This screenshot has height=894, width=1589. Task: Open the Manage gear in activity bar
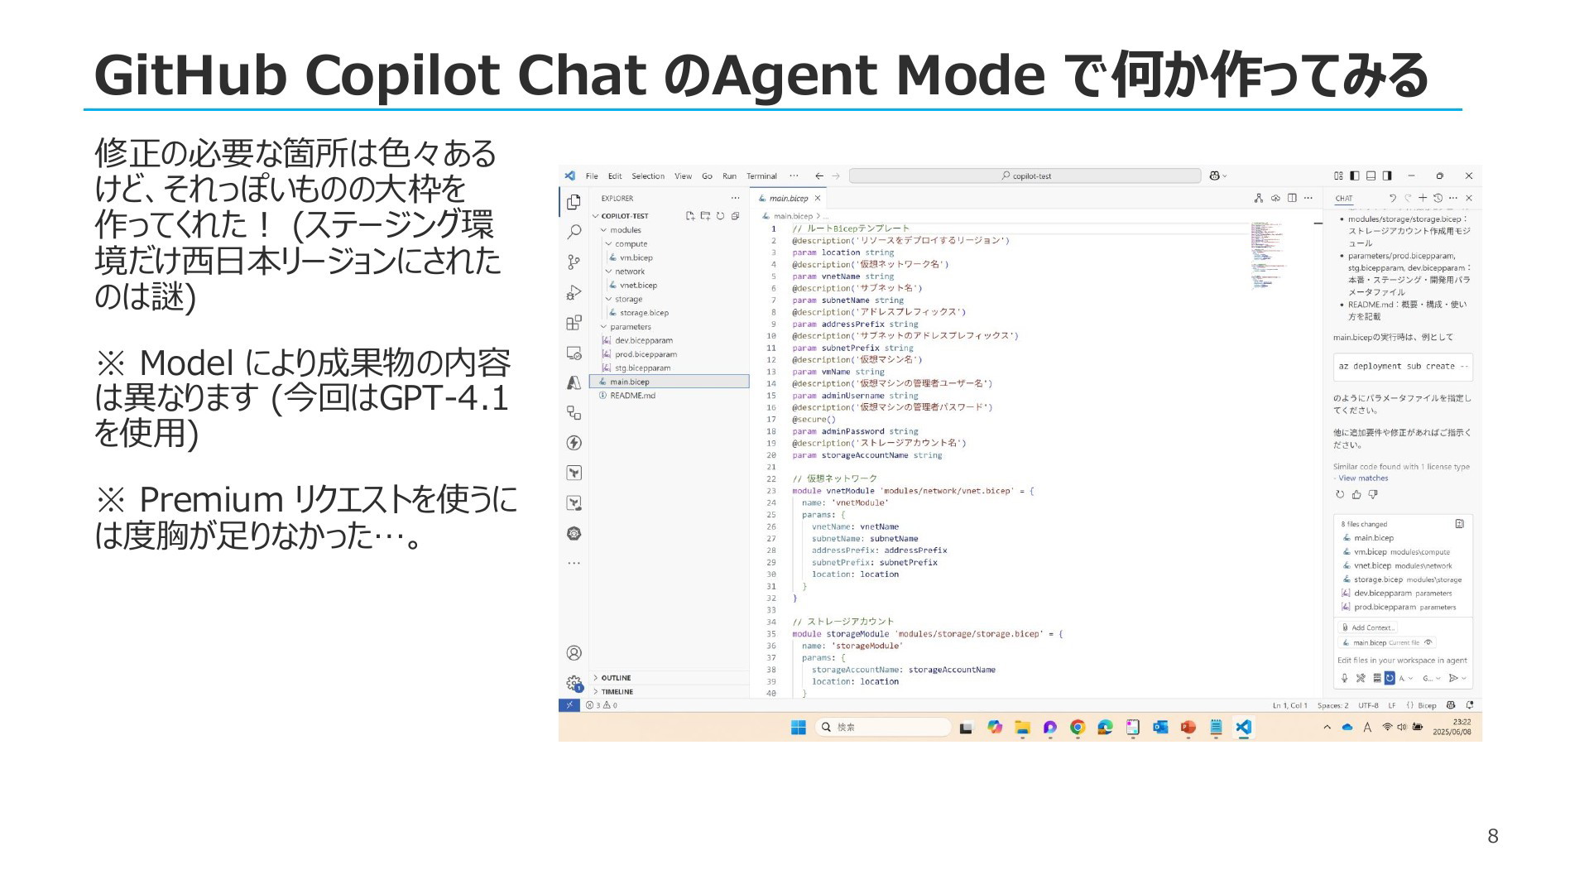[574, 684]
